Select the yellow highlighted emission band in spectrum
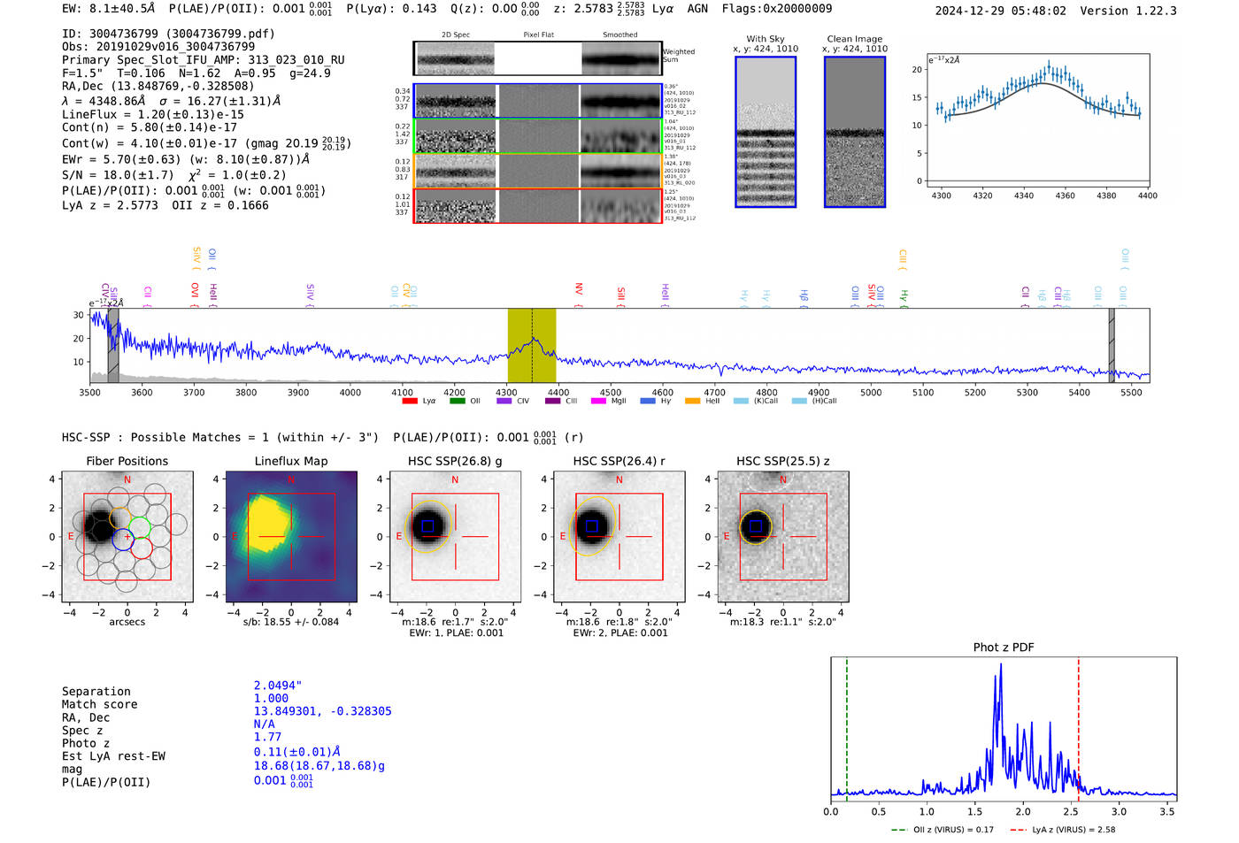The image size is (1239, 843). 532,345
